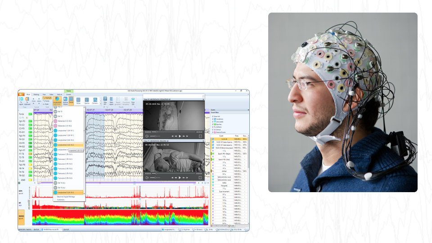This screenshot has width=432, height=243.
Task: Toggle the Artifacts filter checkbox
Action: pos(213,127)
